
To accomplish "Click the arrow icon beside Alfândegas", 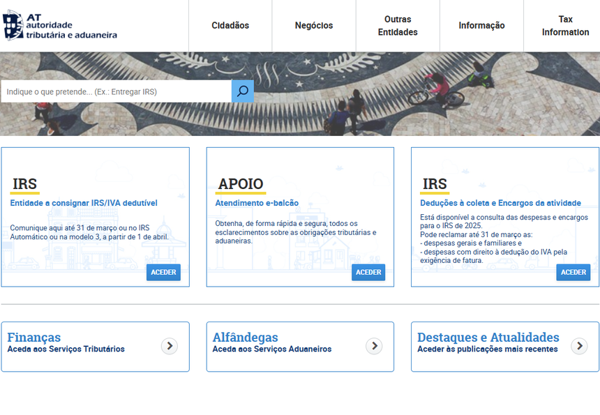I will (x=375, y=346).
